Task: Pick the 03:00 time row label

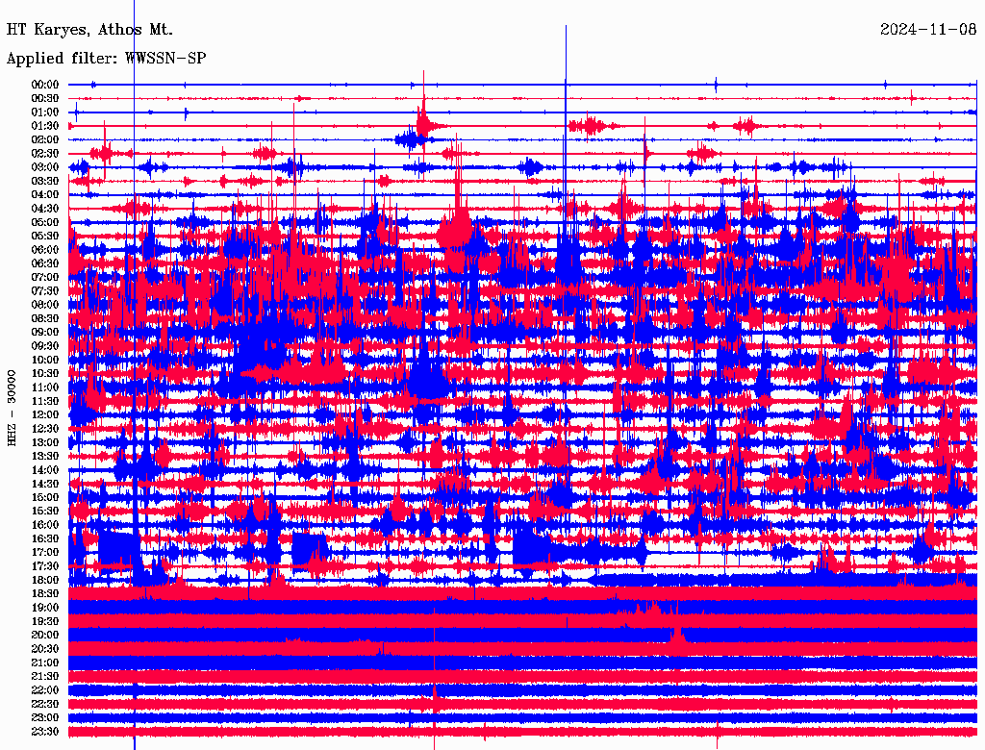Action: coord(45,167)
